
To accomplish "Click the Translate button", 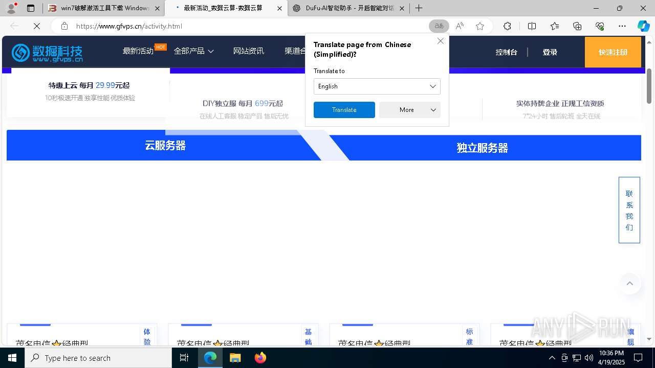I will pyautogui.click(x=344, y=110).
